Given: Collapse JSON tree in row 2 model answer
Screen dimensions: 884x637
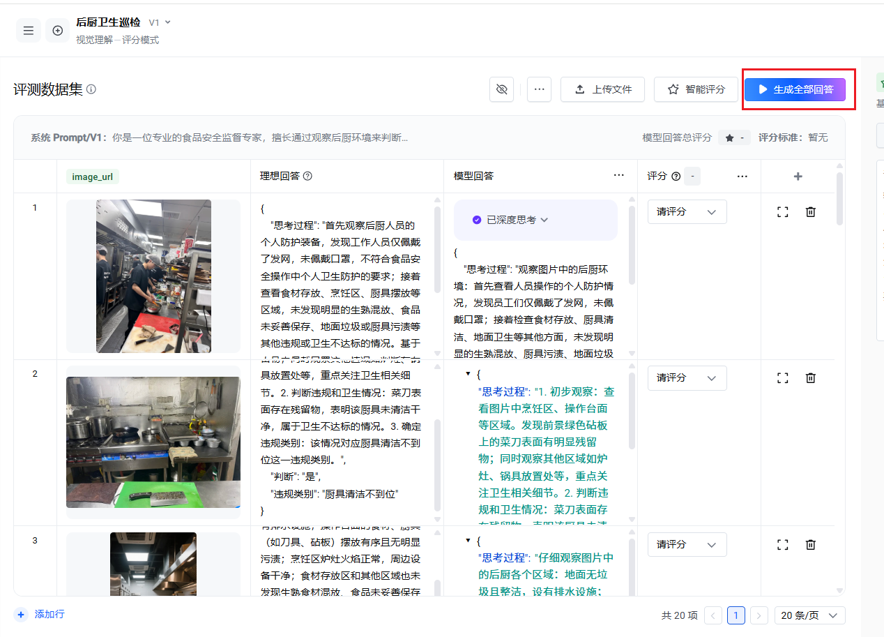Looking at the screenshot, I should [468, 375].
